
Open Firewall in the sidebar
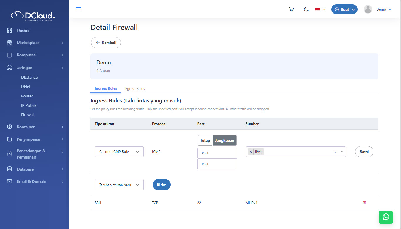(28, 115)
